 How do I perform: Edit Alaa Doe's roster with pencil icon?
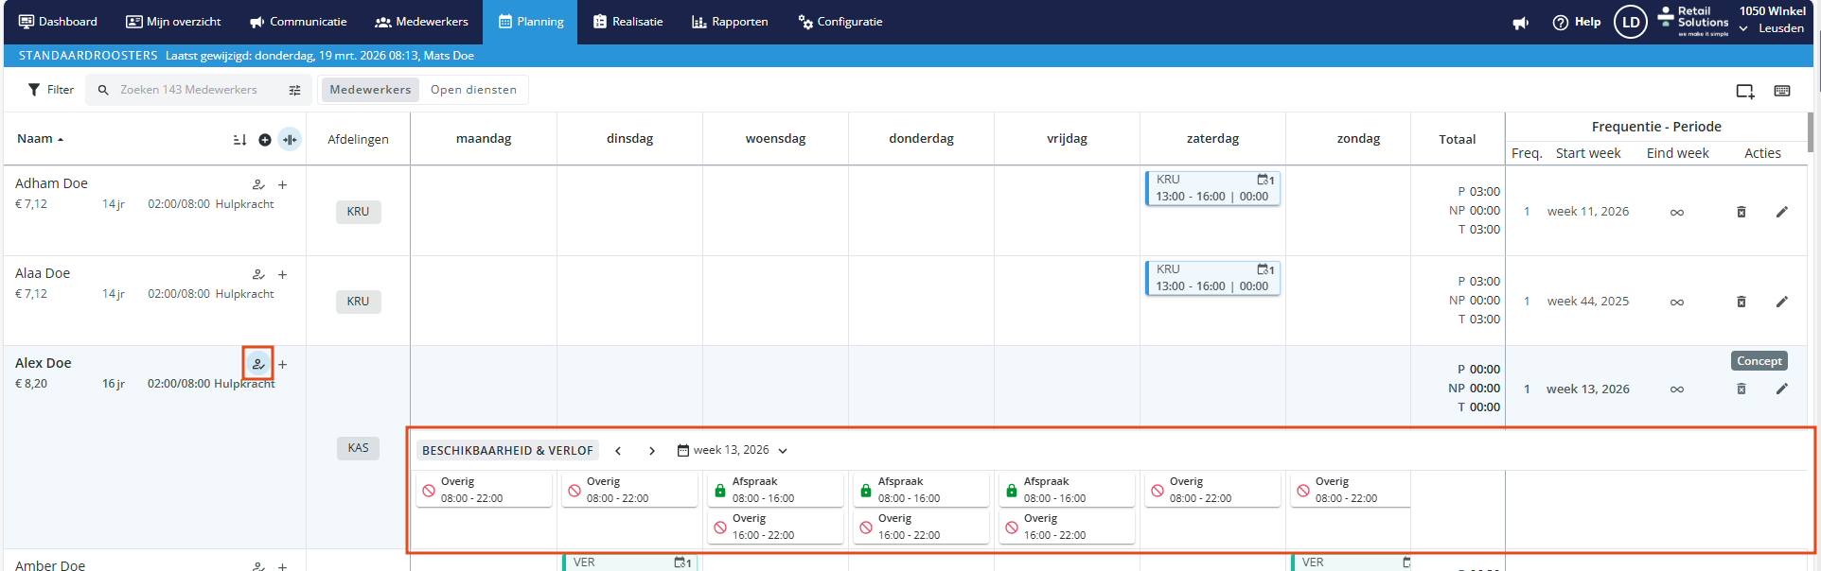tap(1781, 302)
